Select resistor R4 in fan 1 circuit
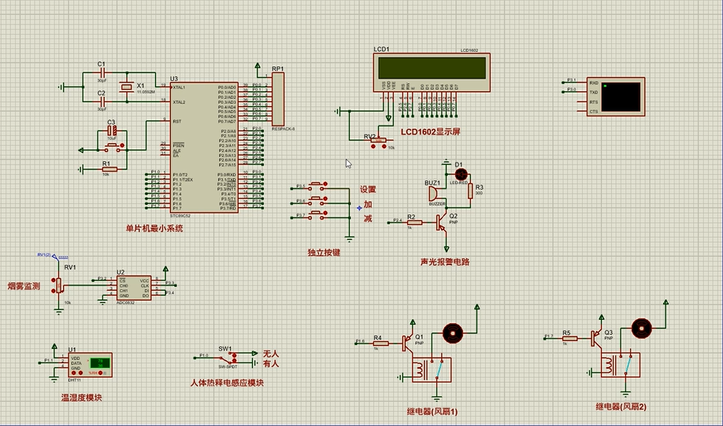Image resolution: width=723 pixels, height=426 pixels. [x=381, y=343]
